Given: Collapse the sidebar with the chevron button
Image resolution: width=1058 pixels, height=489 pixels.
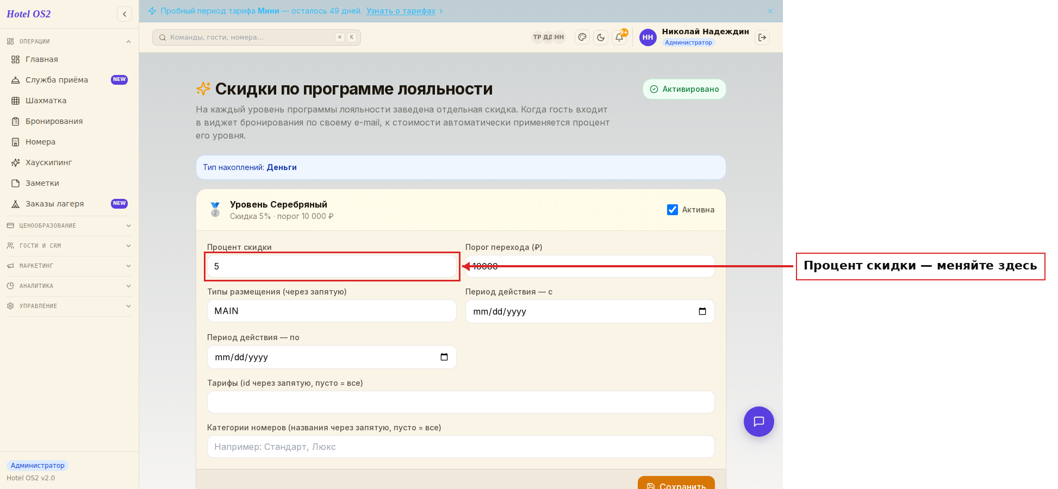Looking at the screenshot, I should [125, 14].
